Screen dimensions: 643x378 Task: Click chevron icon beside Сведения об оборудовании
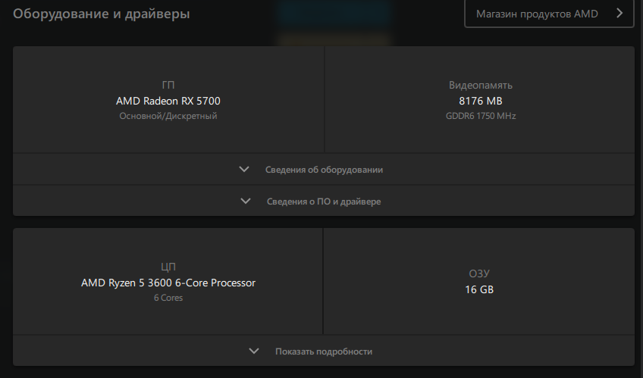[244, 169]
